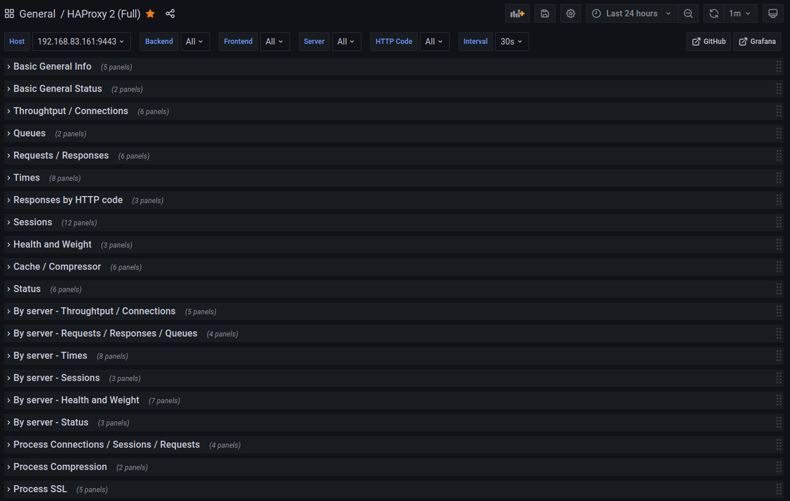
Task: Grab the drag handle of Throughtput / Connections row
Action: (779, 111)
